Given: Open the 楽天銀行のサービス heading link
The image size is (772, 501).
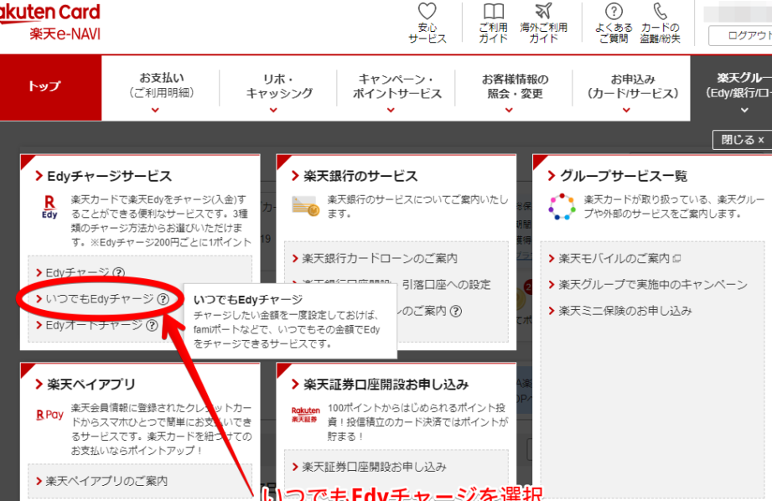Looking at the screenshot, I should click(355, 176).
